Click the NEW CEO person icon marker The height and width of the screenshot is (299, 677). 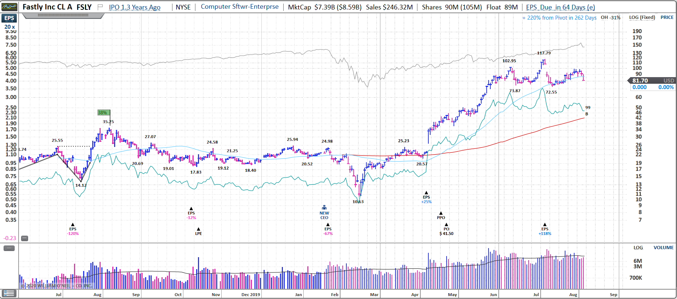[324, 212]
